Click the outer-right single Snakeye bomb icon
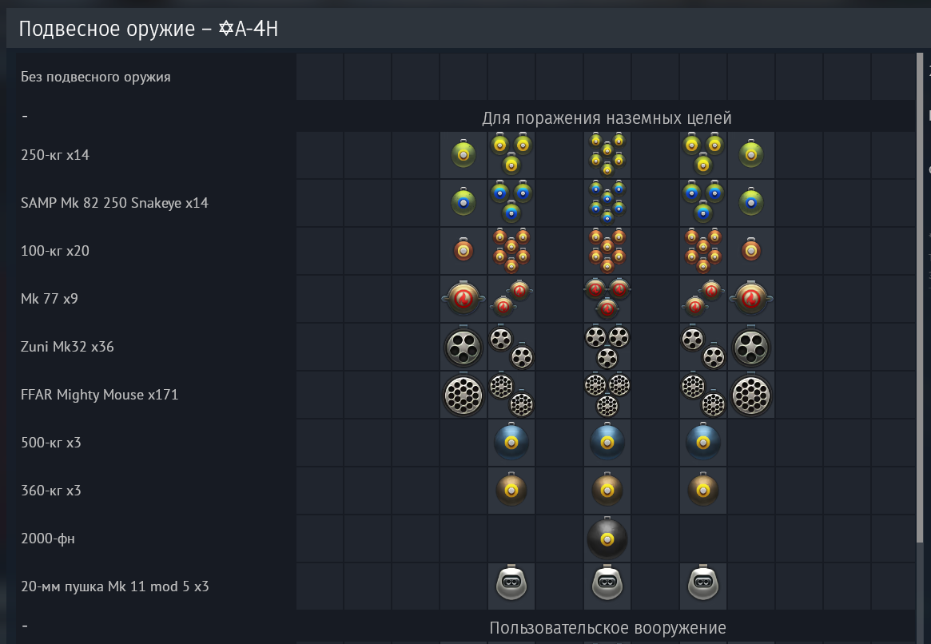 coord(750,202)
